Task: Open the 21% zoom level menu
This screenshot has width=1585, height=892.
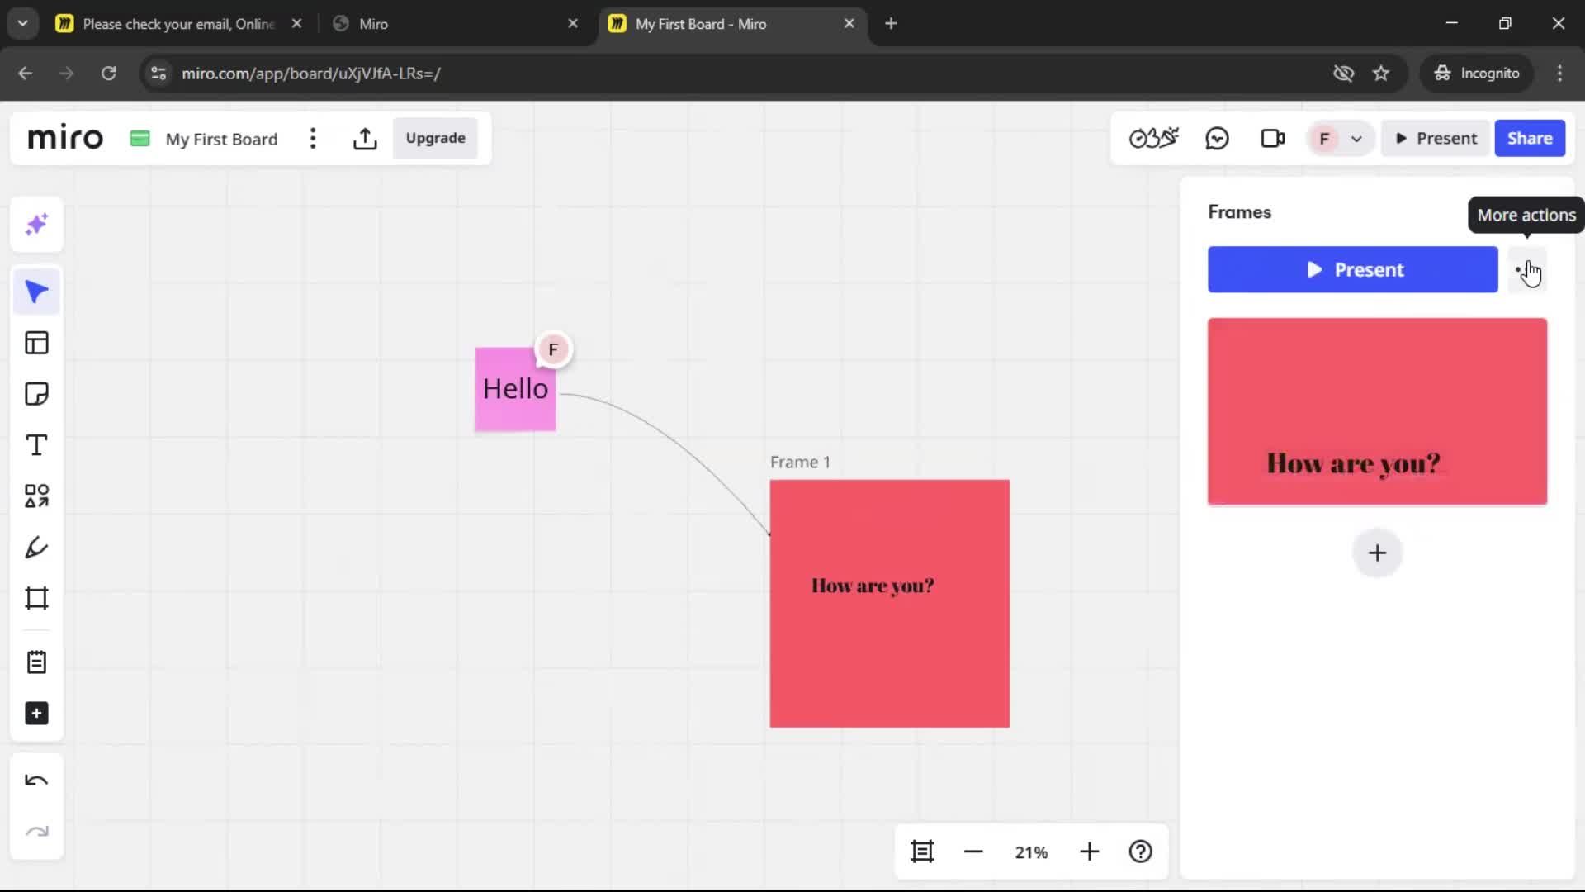Action: pos(1031,852)
